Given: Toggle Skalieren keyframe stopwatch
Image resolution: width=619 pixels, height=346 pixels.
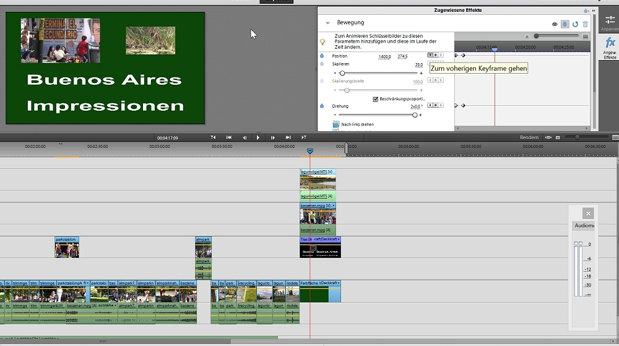Looking at the screenshot, I should tap(322, 64).
